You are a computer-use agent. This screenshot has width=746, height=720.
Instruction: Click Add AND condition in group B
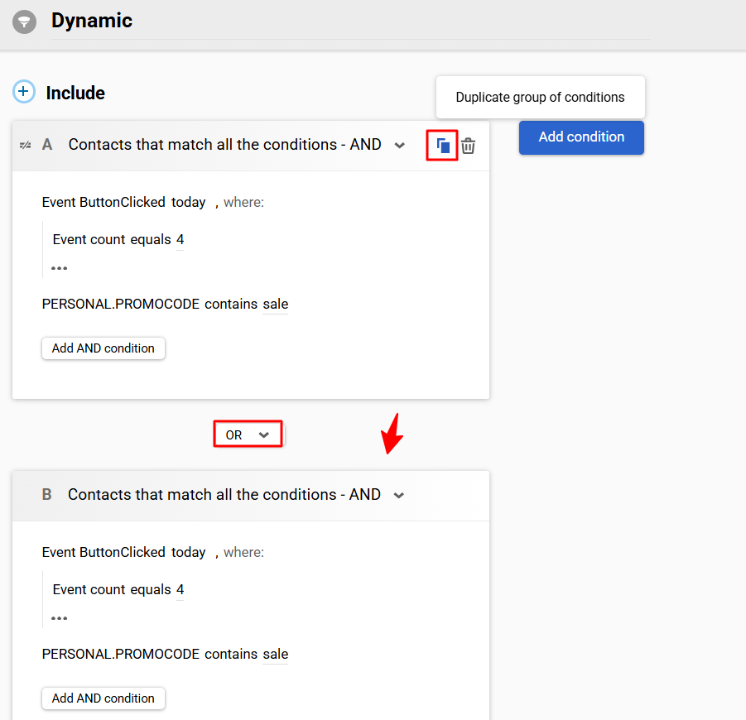[103, 698]
